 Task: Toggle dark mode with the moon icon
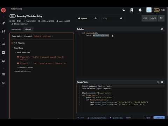pyautogui.click(x=124, y=10)
